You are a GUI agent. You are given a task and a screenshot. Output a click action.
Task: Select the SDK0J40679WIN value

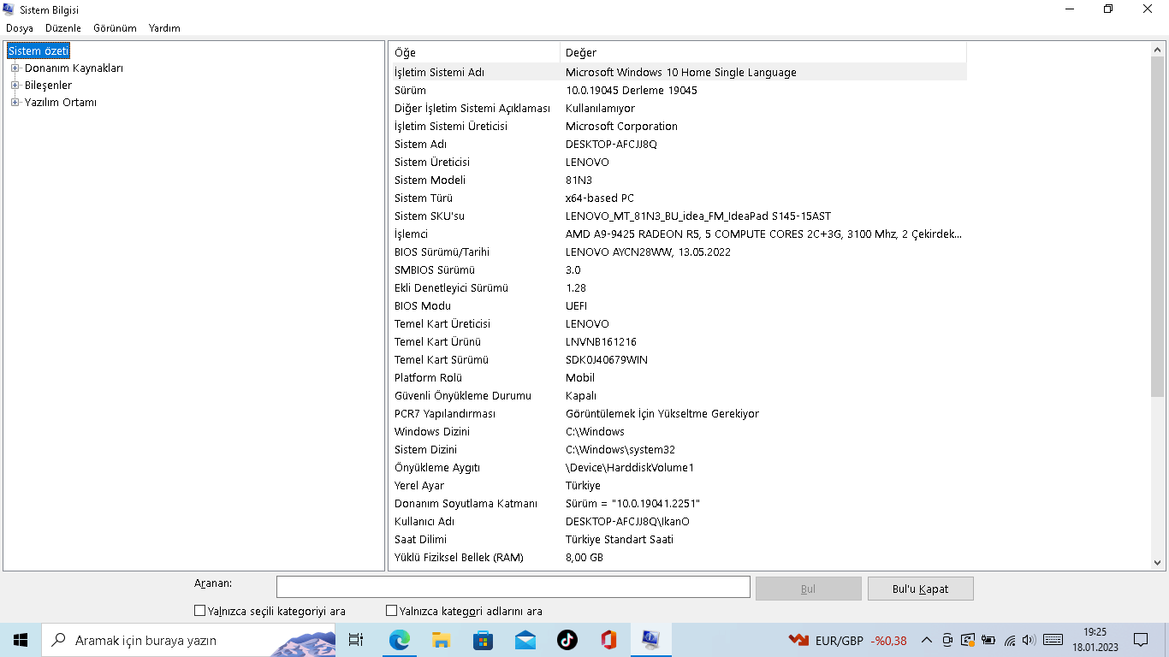click(x=607, y=360)
